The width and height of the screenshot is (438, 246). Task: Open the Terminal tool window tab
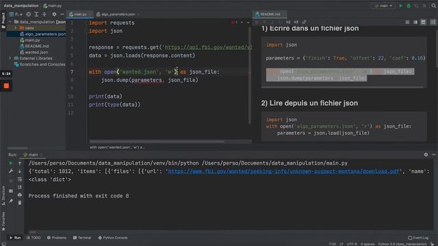point(82,238)
